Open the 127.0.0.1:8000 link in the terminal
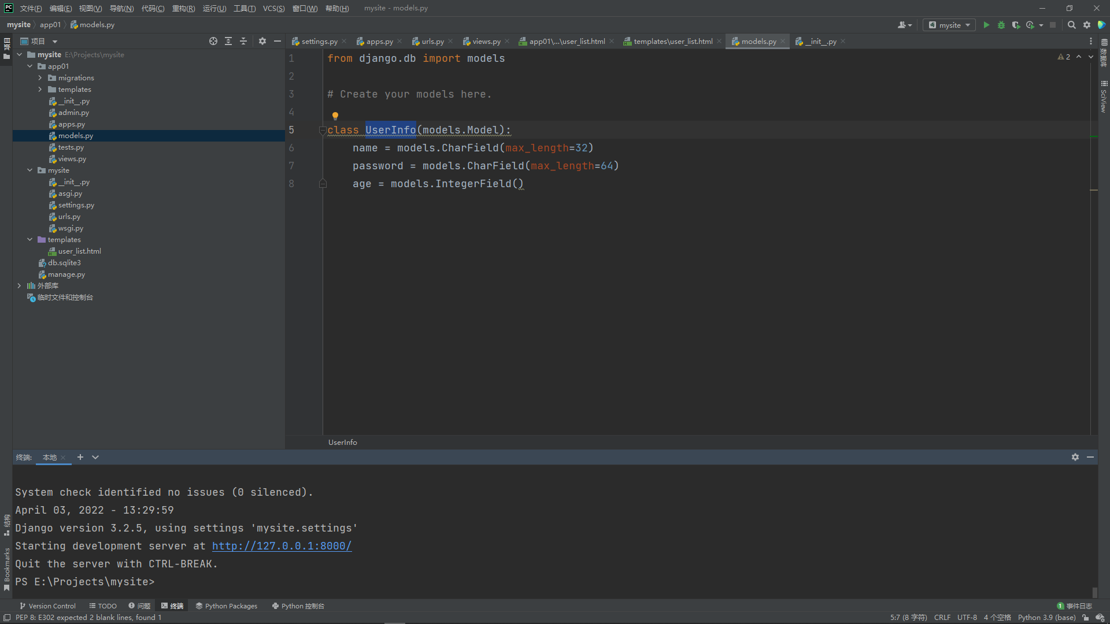The image size is (1110, 624). 282,546
